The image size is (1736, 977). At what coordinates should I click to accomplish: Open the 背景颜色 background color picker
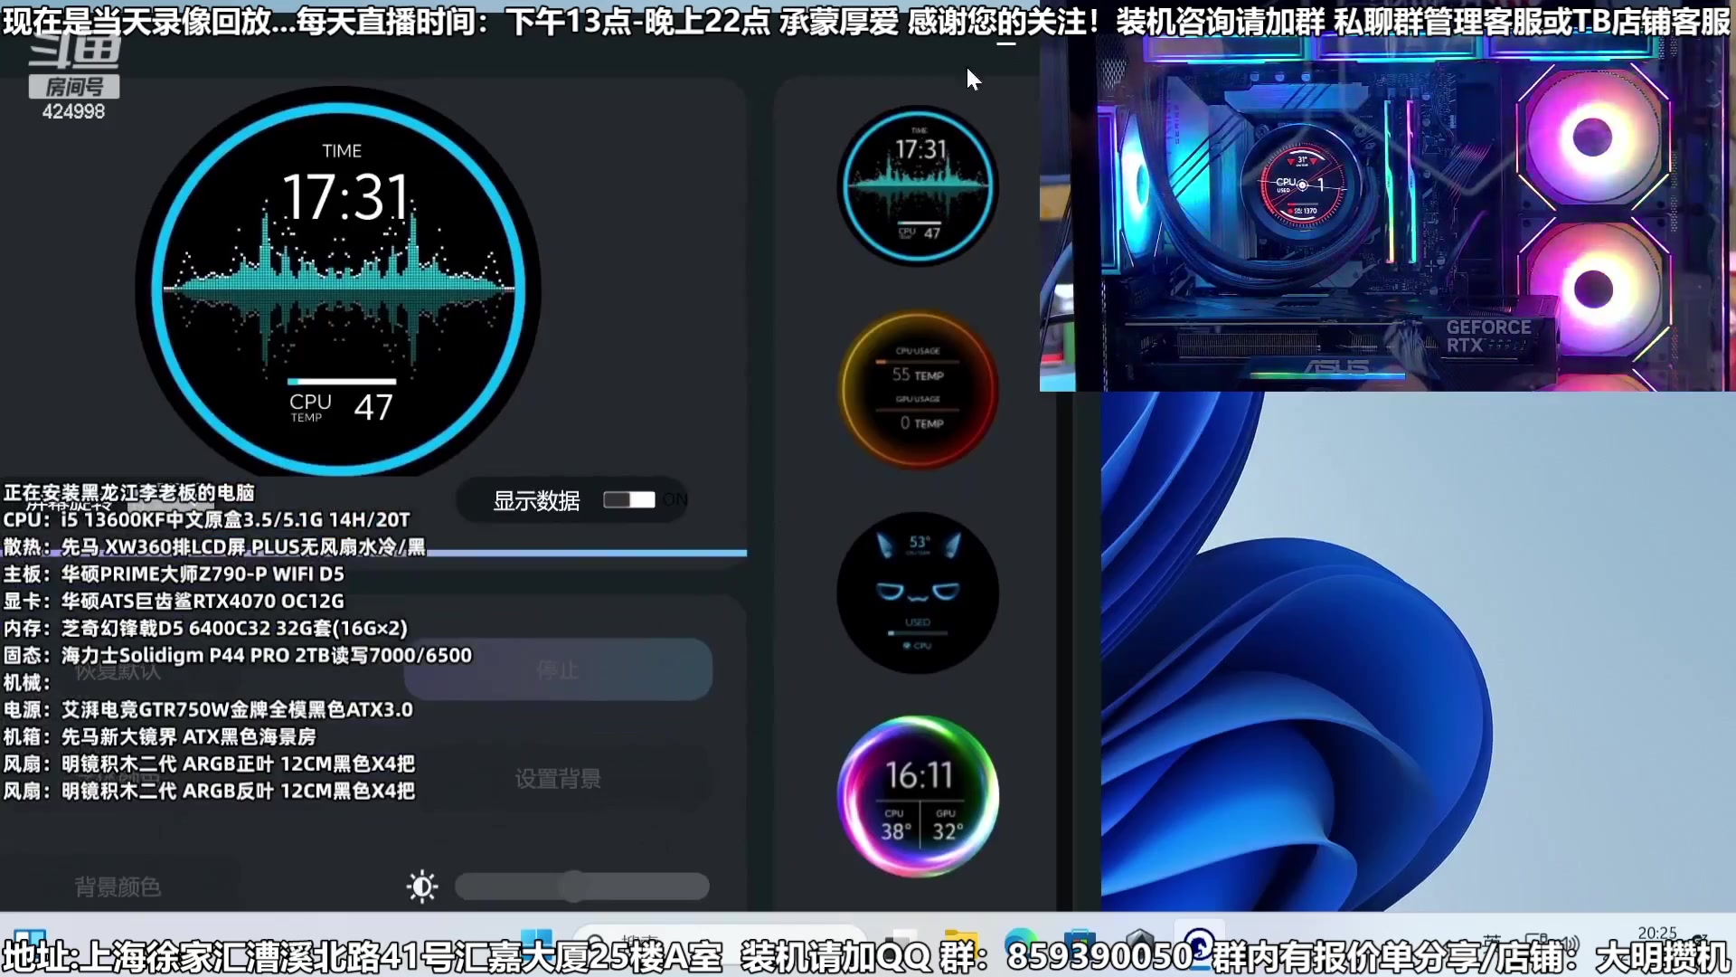pos(116,887)
